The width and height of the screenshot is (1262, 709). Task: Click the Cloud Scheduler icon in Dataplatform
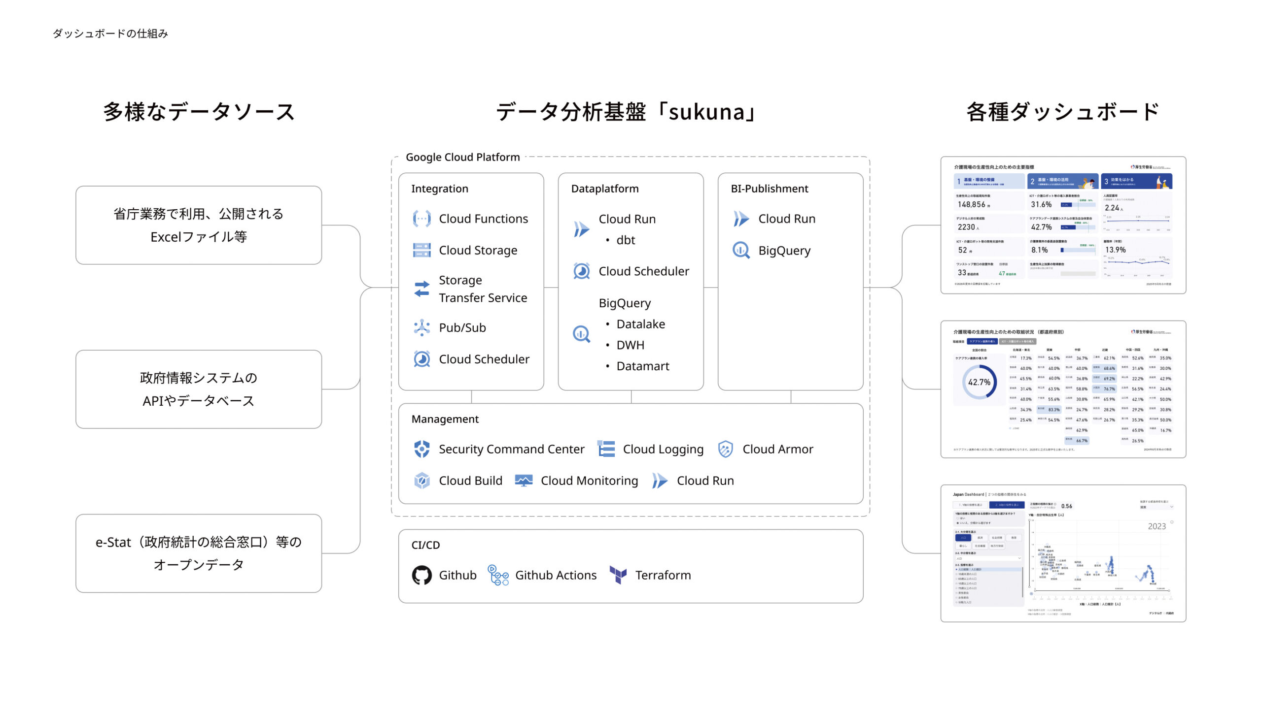(x=581, y=271)
